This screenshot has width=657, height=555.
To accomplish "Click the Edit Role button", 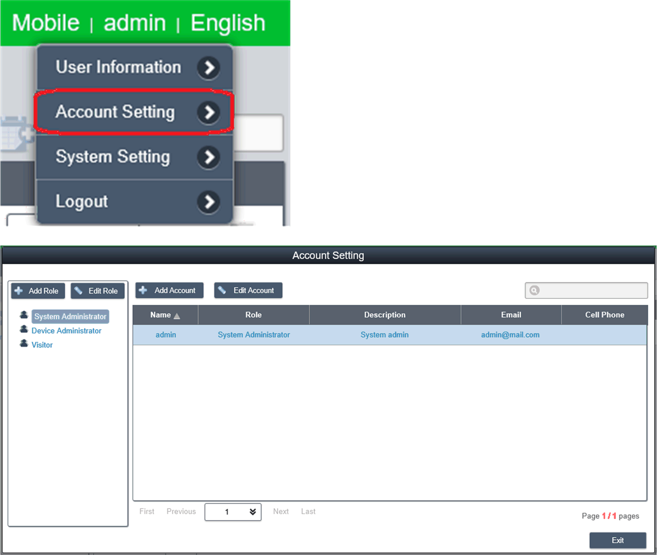I will 97,291.
